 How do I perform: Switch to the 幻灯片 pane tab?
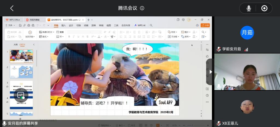click(x=22, y=45)
